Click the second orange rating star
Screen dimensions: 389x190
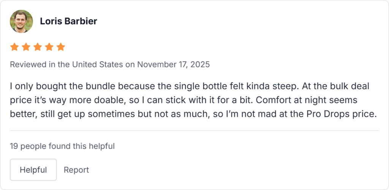click(x=26, y=47)
